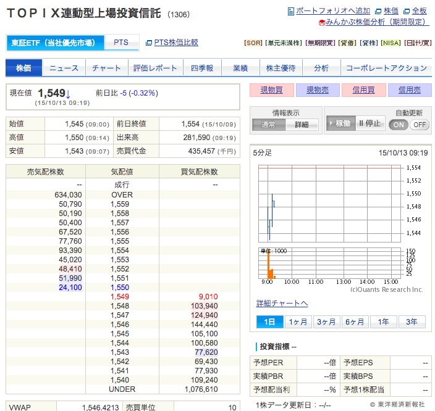Switch to the 分析 tab
The image size is (435, 411).
321,68
